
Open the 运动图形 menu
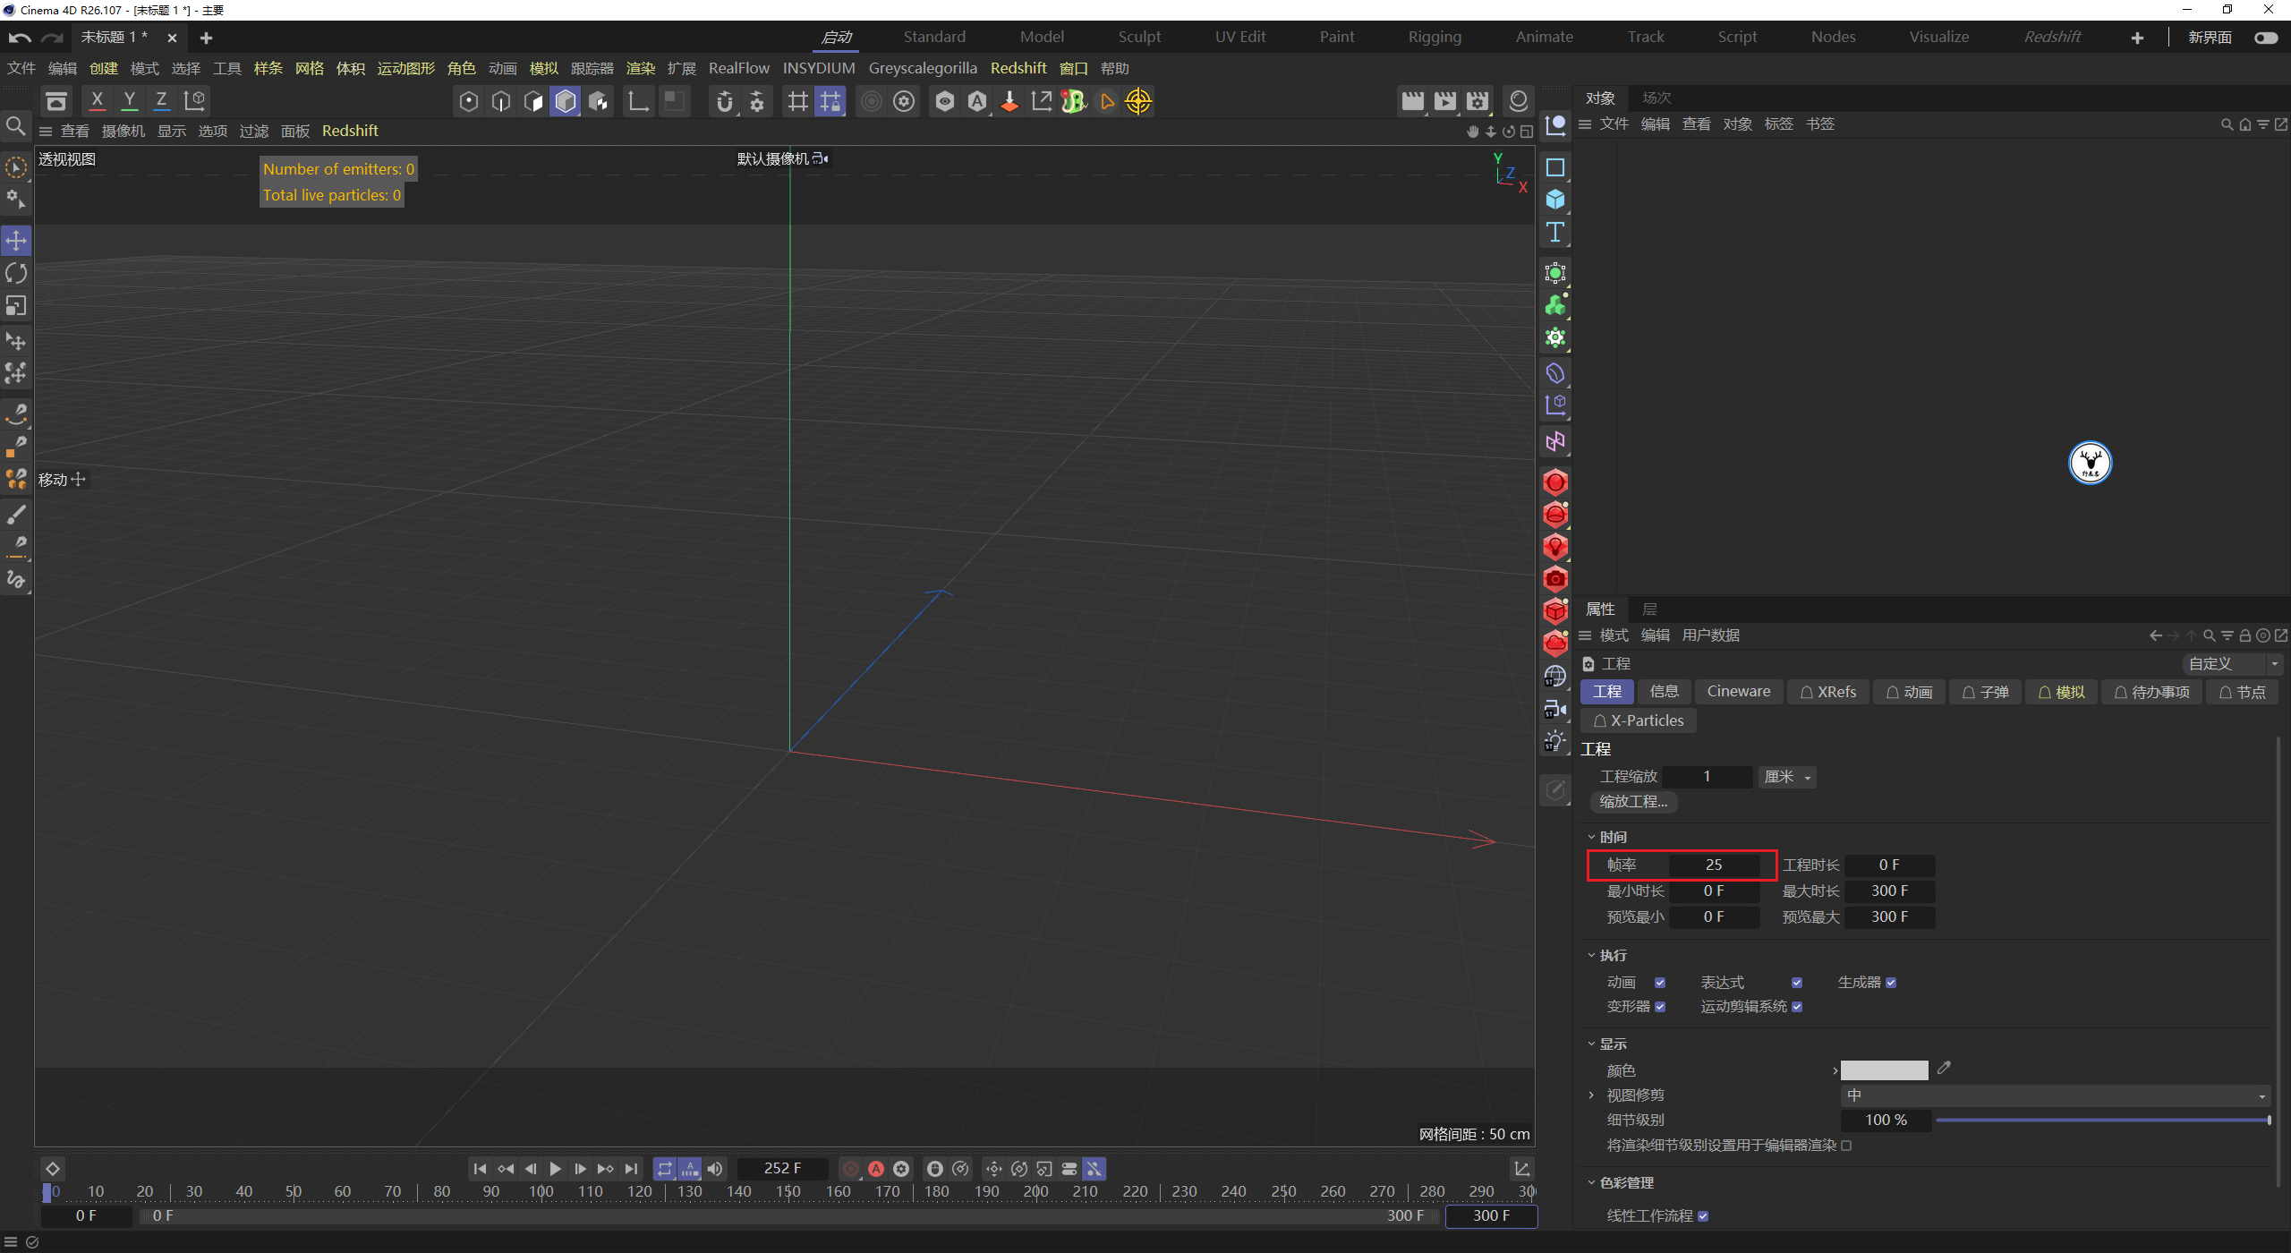pos(405,69)
